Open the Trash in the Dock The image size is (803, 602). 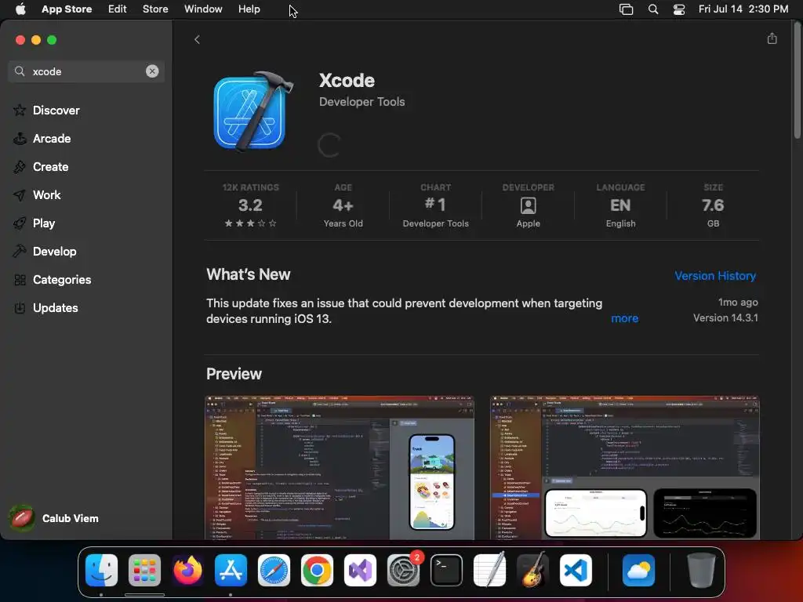click(x=701, y=570)
